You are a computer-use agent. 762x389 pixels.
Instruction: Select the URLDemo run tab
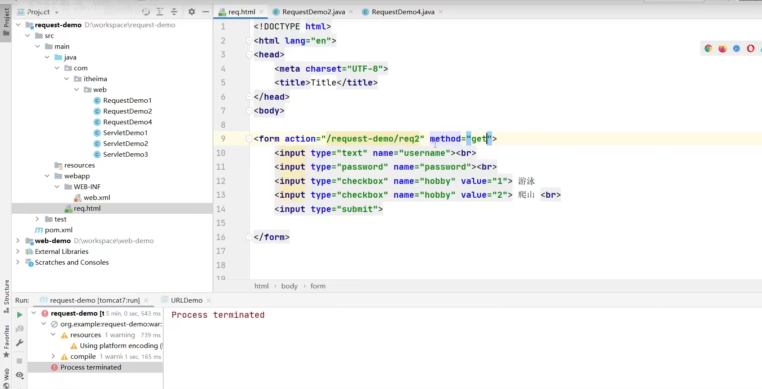click(x=186, y=300)
